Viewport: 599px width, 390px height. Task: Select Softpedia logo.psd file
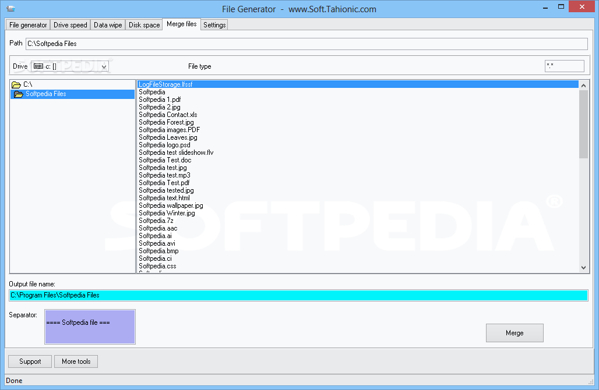(x=358, y=145)
